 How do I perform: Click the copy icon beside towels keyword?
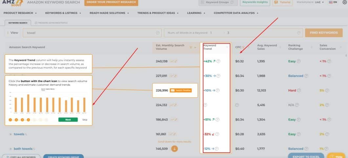click(x=26, y=134)
